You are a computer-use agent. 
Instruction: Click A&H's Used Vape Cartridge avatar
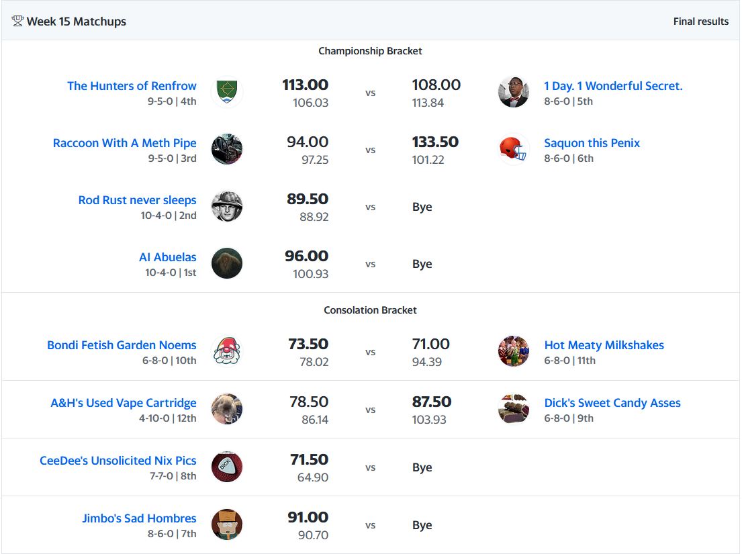(x=227, y=409)
